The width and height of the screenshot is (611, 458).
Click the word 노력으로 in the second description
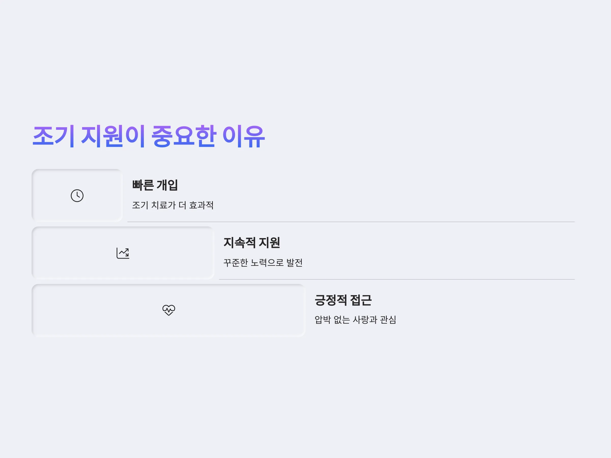coord(267,263)
